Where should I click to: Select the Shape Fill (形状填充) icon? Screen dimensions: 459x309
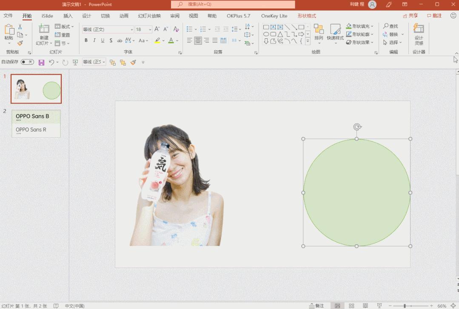348,26
